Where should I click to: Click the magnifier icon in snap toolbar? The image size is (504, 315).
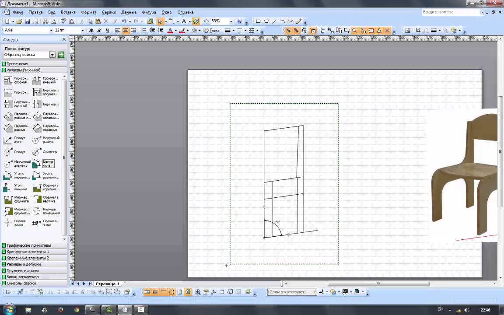click(x=354, y=30)
